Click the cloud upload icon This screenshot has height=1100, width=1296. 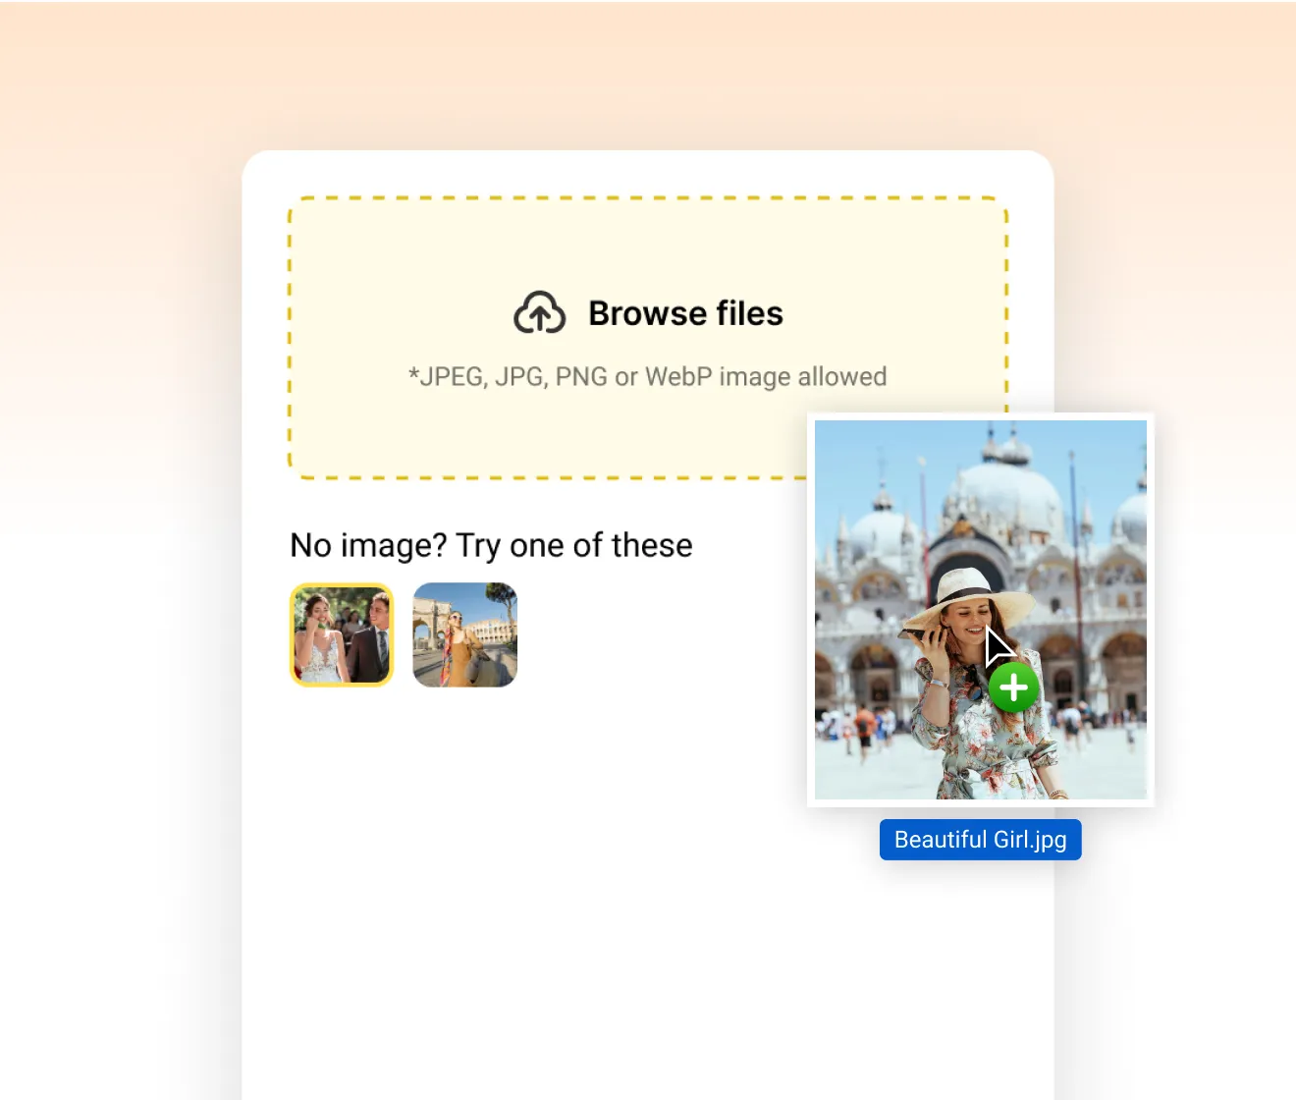pos(540,312)
